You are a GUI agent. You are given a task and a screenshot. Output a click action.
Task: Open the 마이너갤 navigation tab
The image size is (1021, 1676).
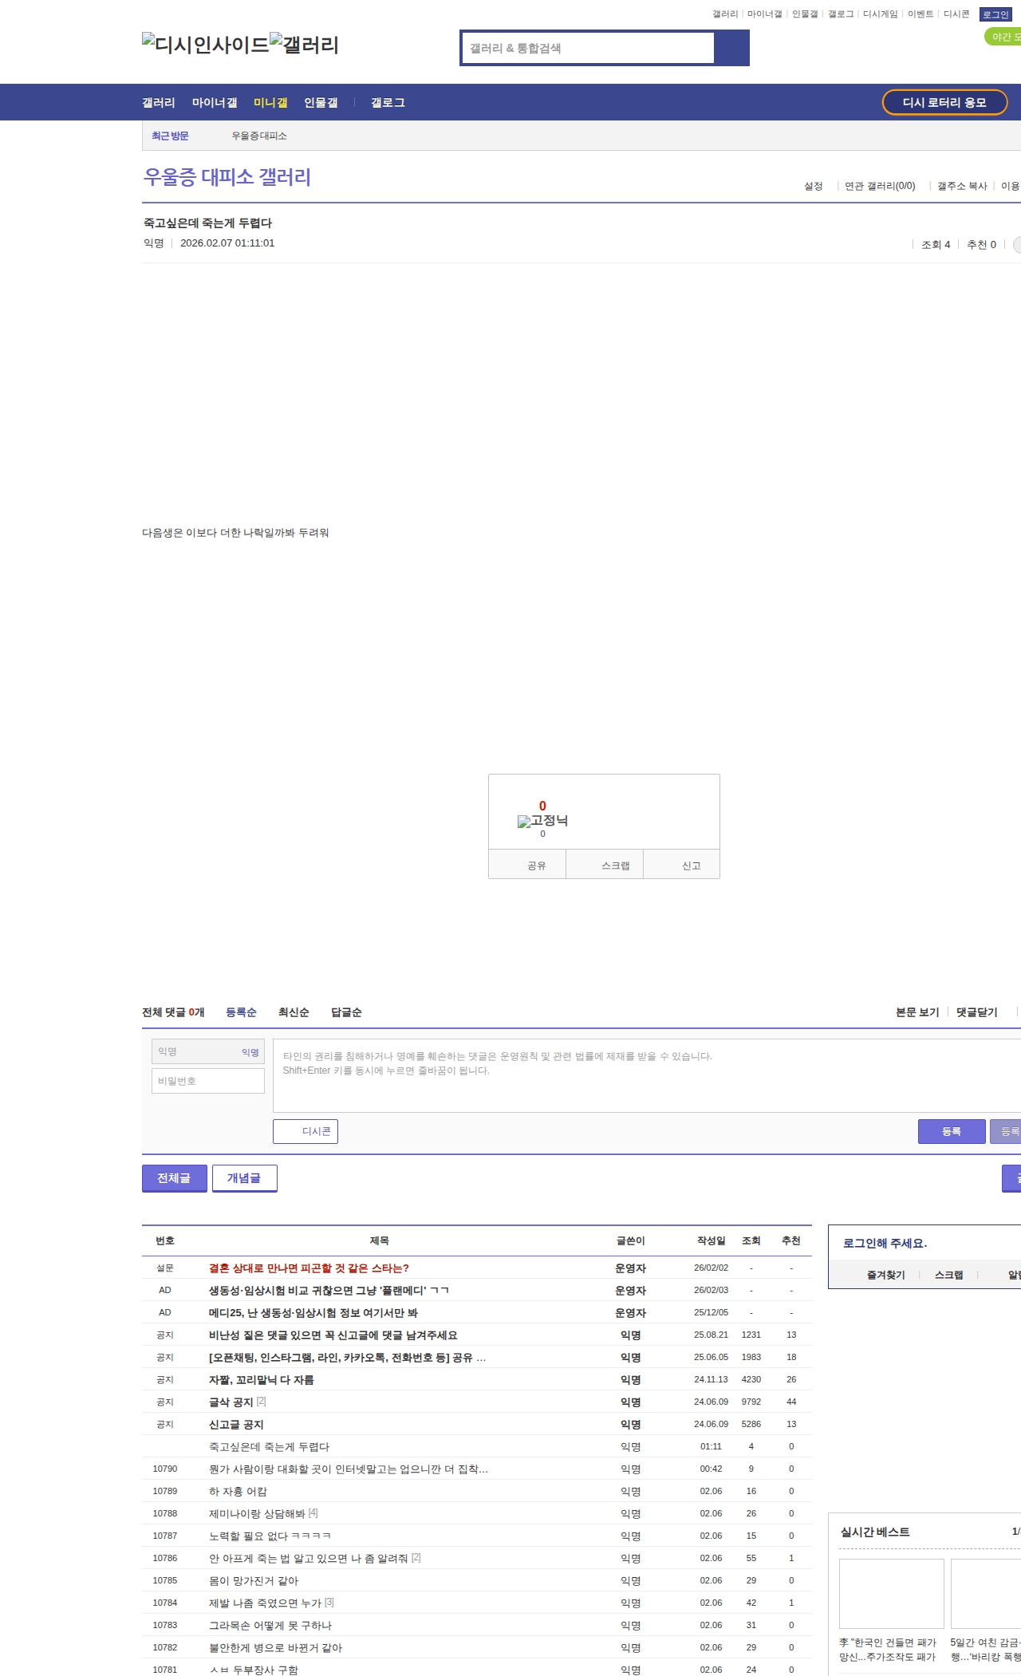(215, 103)
